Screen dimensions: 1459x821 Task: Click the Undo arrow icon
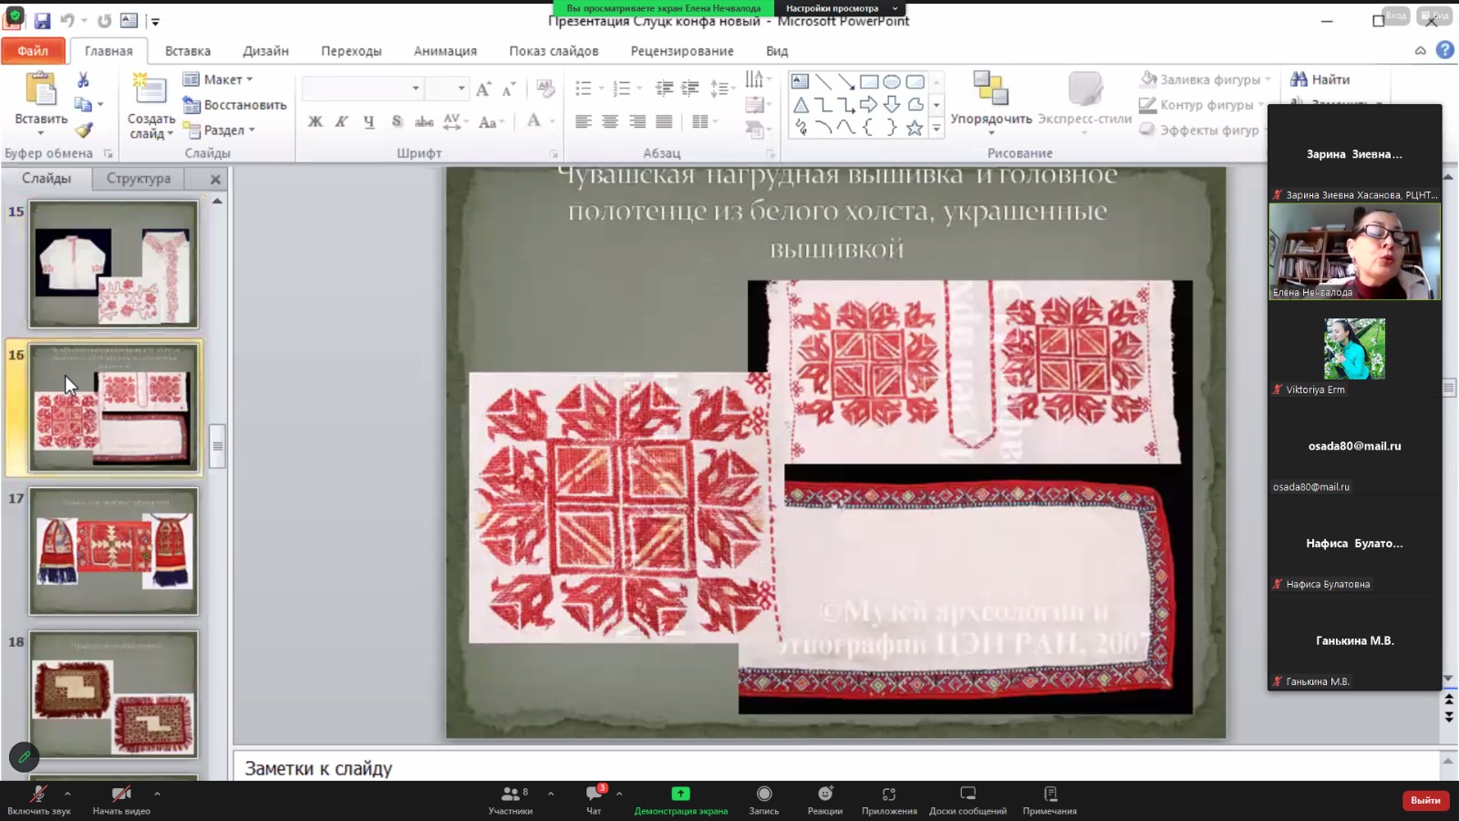tap(67, 20)
